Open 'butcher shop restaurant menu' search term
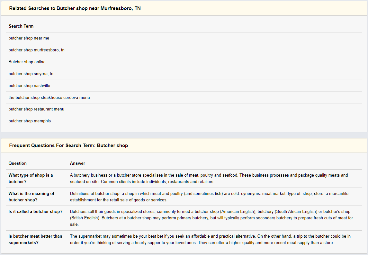 tap(36, 109)
